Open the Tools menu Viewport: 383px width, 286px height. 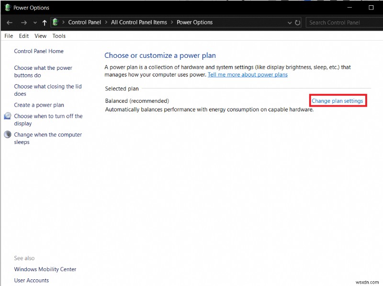(59, 36)
